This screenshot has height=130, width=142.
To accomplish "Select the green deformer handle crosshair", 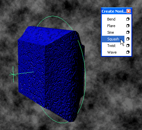I will 13,74.
